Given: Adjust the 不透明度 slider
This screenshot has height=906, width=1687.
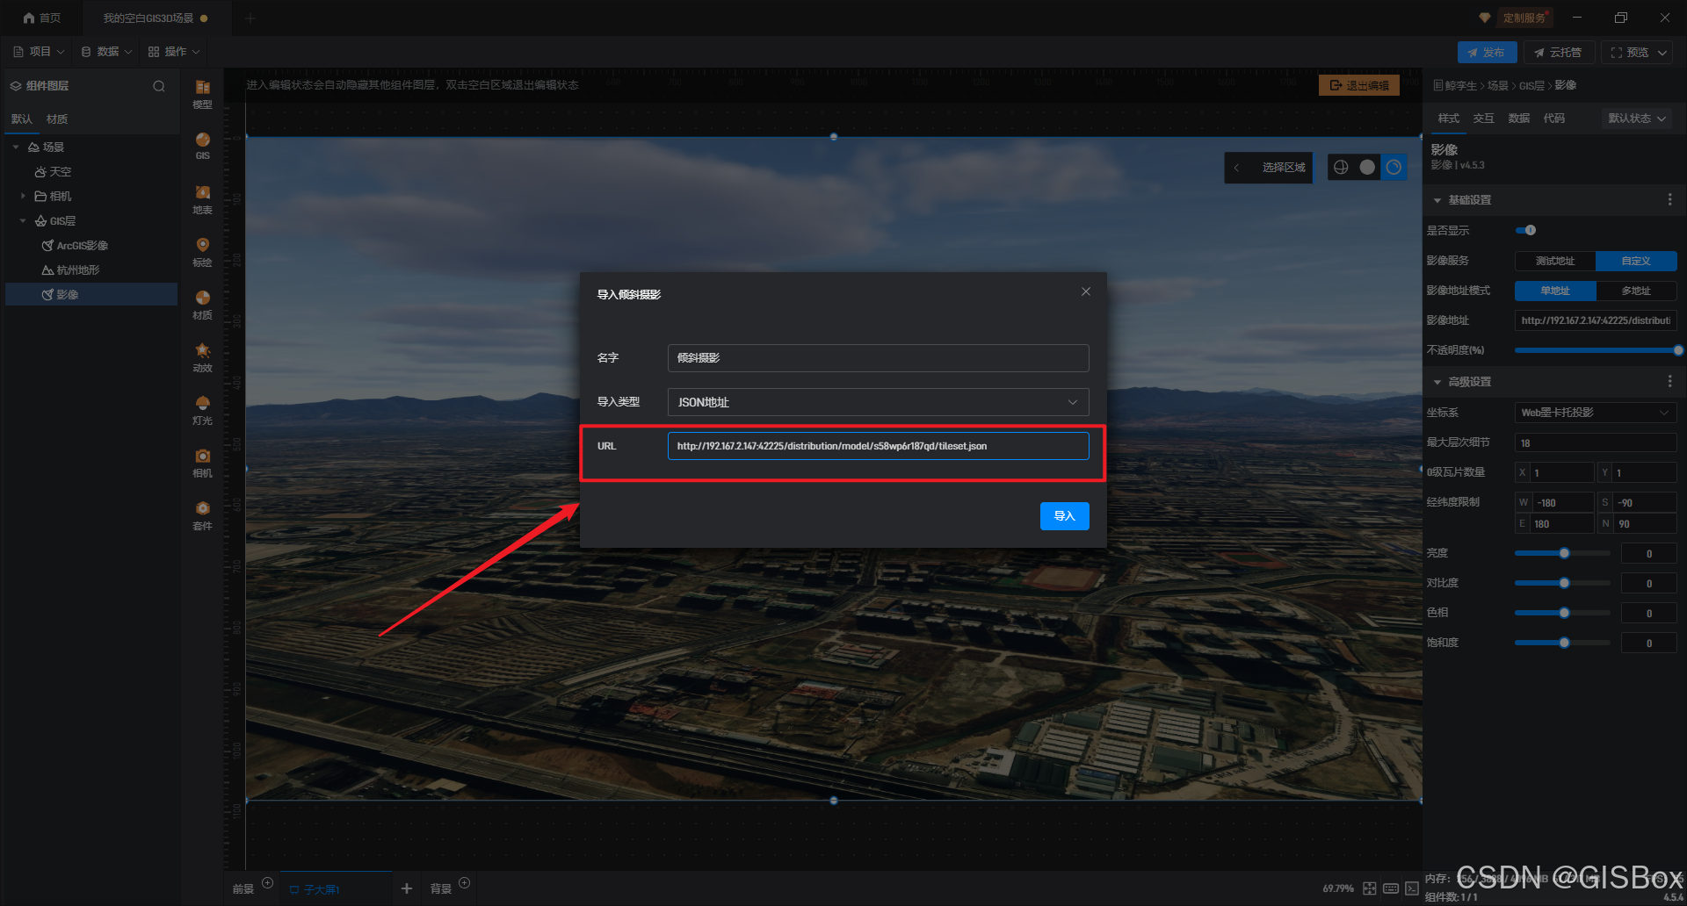Looking at the screenshot, I should [1596, 350].
